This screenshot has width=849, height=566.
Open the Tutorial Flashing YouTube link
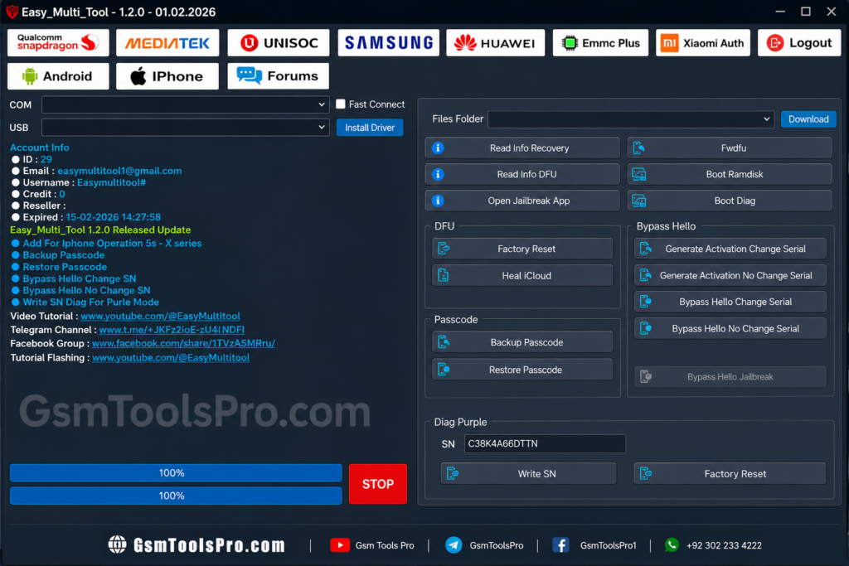[x=171, y=358]
